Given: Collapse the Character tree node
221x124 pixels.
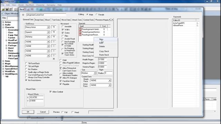Looking at the screenshot, I should (3, 27).
